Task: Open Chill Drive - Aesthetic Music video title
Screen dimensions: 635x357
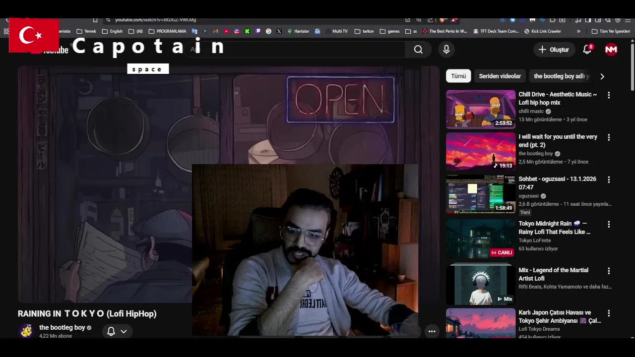Action: point(558,98)
